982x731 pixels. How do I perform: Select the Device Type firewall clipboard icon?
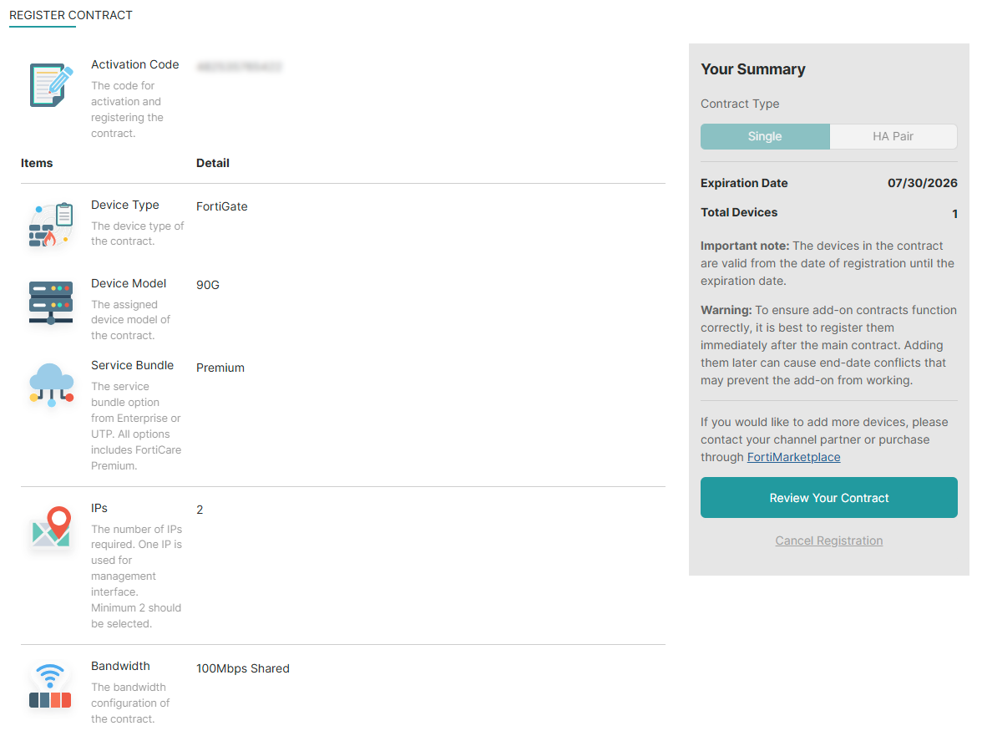[x=50, y=224]
